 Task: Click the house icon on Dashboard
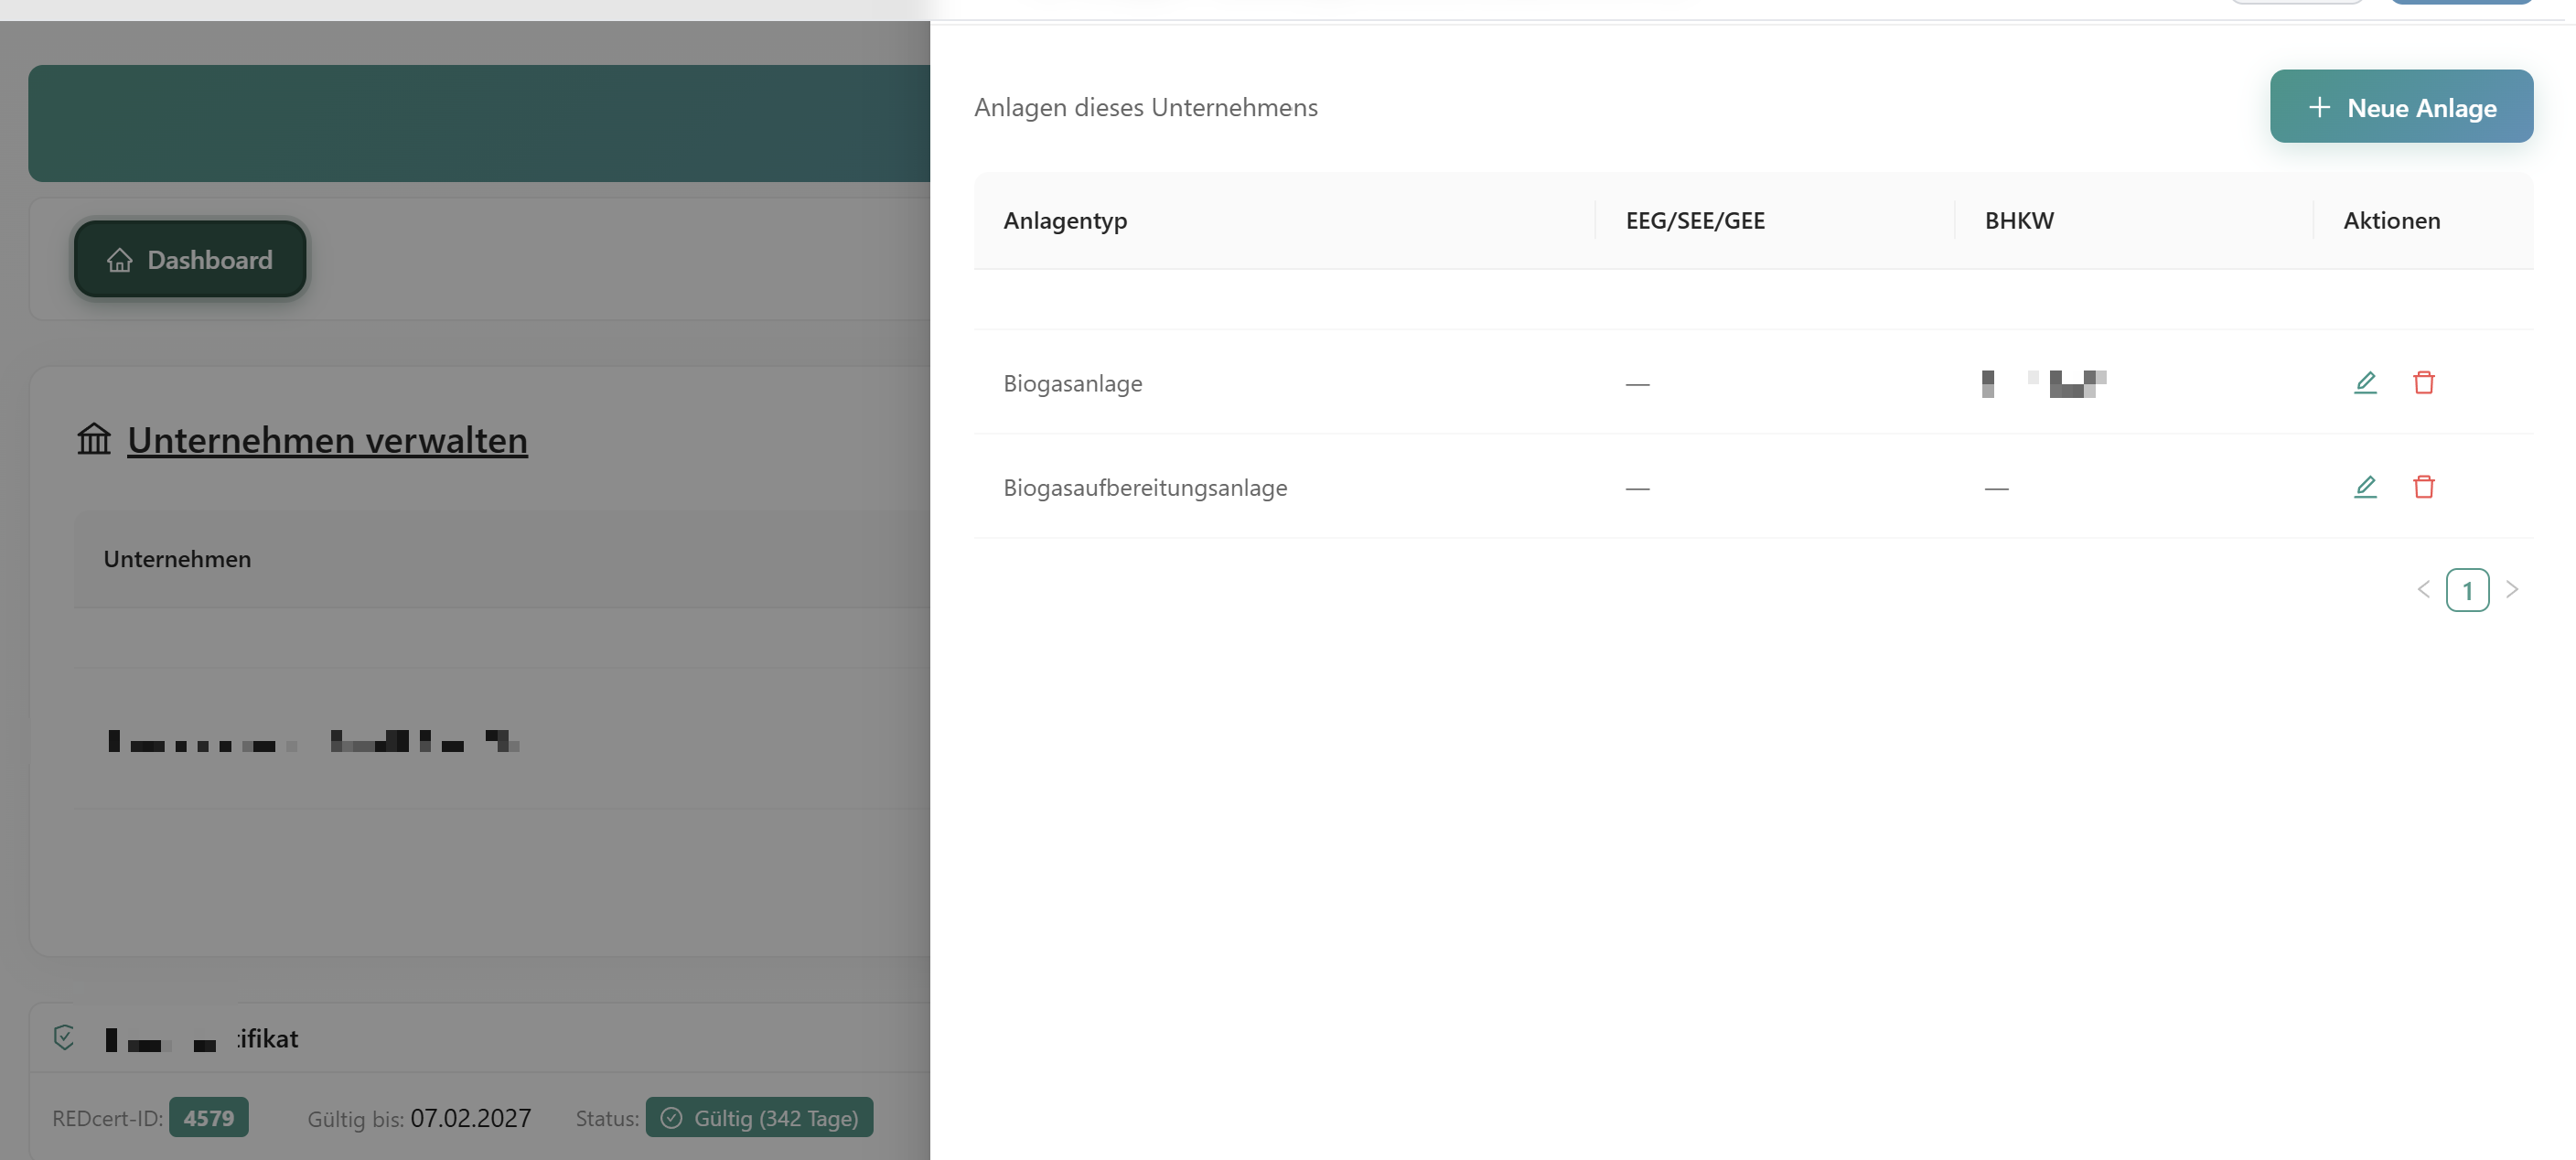coord(120,260)
